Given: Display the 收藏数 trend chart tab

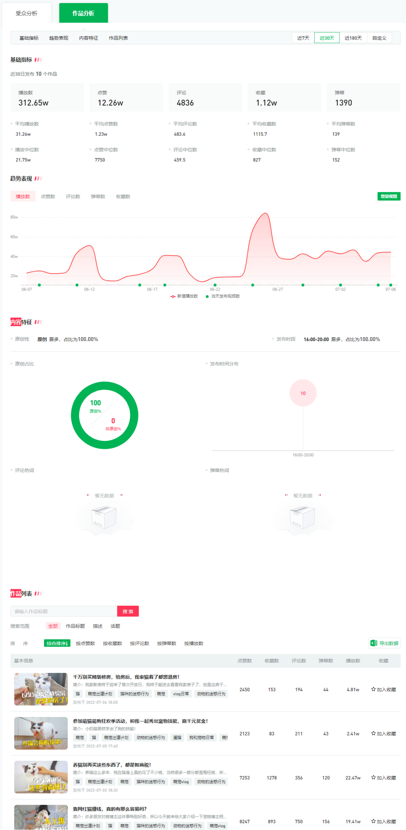Looking at the screenshot, I should coord(123,196).
